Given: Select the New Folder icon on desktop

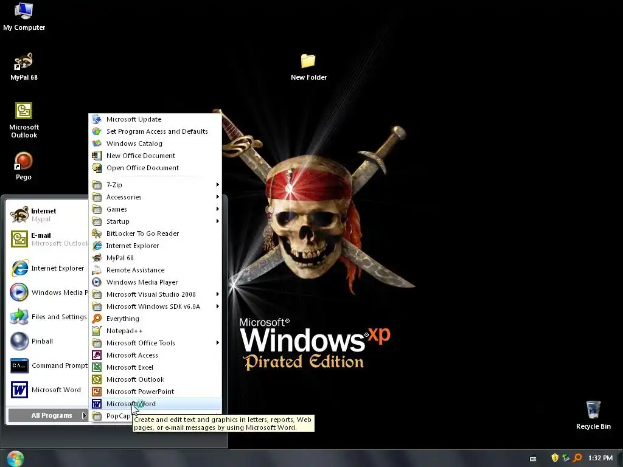Looking at the screenshot, I should pos(308,67).
